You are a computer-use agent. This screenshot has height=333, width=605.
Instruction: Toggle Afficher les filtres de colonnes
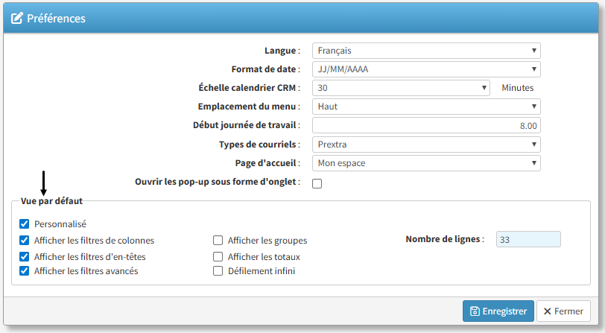(25, 241)
